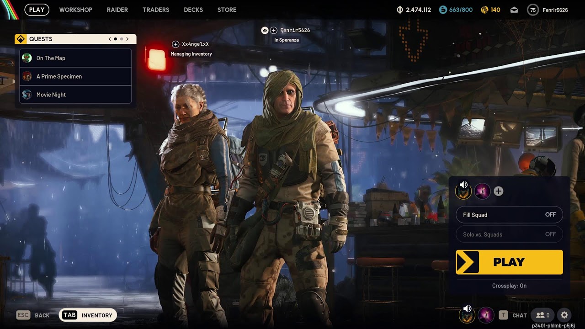The image size is (585, 329).
Task: Go to previous quests page arrow
Action: click(110, 39)
